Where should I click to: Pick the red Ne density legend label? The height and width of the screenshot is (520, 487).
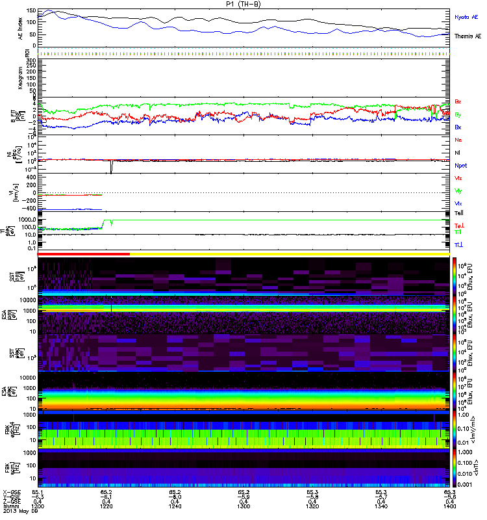458,140
